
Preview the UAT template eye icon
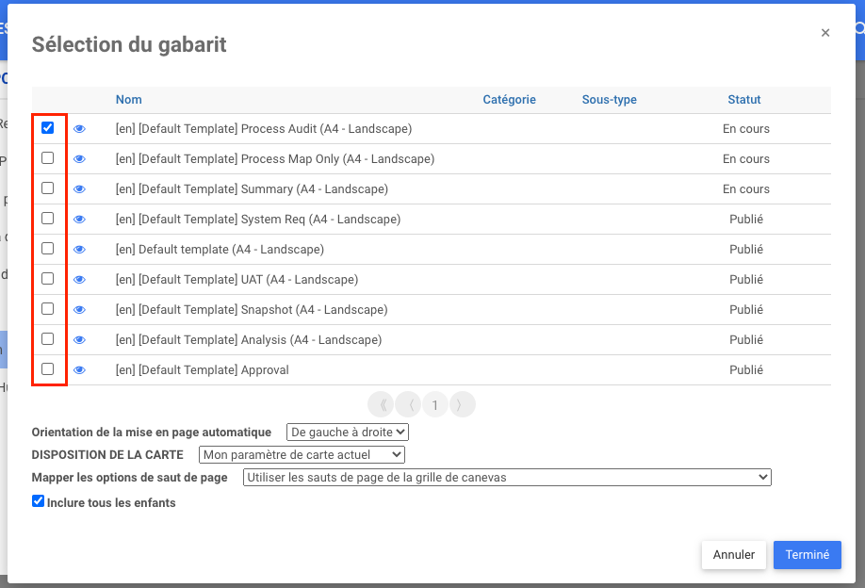(x=80, y=280)
